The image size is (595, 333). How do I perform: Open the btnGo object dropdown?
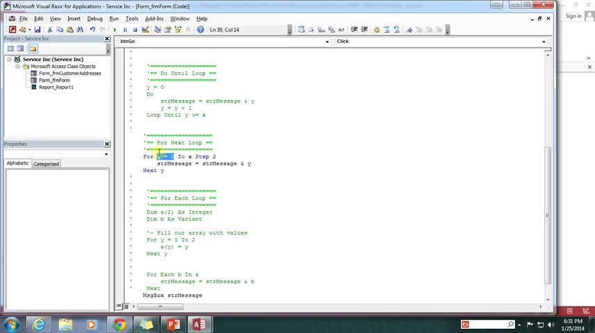[x=327, y=42]
